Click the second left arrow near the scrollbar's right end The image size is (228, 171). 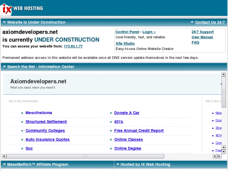point(215,156)
